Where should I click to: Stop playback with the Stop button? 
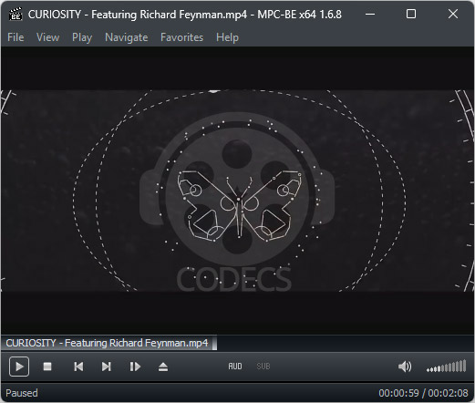[x=47, y=367]
